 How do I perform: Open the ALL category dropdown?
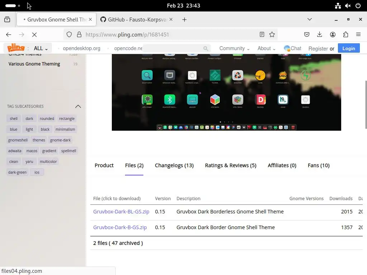click(x=41, y=48)
